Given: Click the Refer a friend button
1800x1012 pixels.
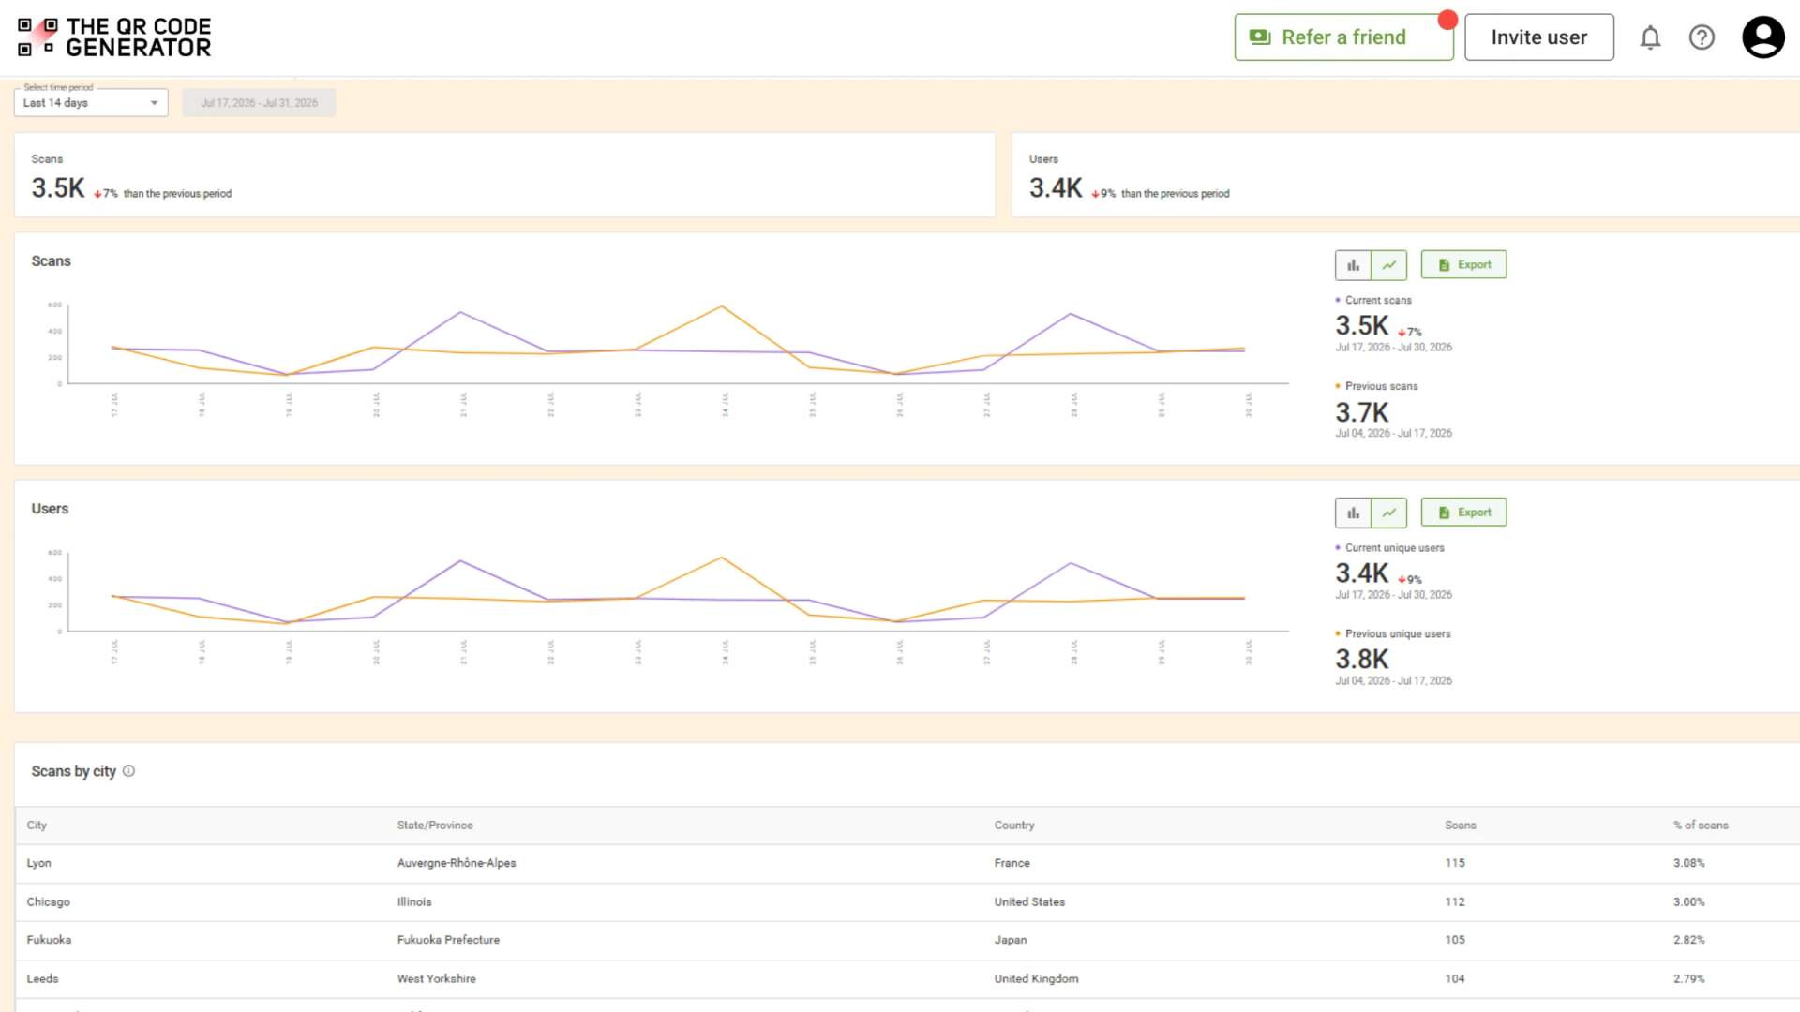Looking at the screenshot, I should [1343, 37].
